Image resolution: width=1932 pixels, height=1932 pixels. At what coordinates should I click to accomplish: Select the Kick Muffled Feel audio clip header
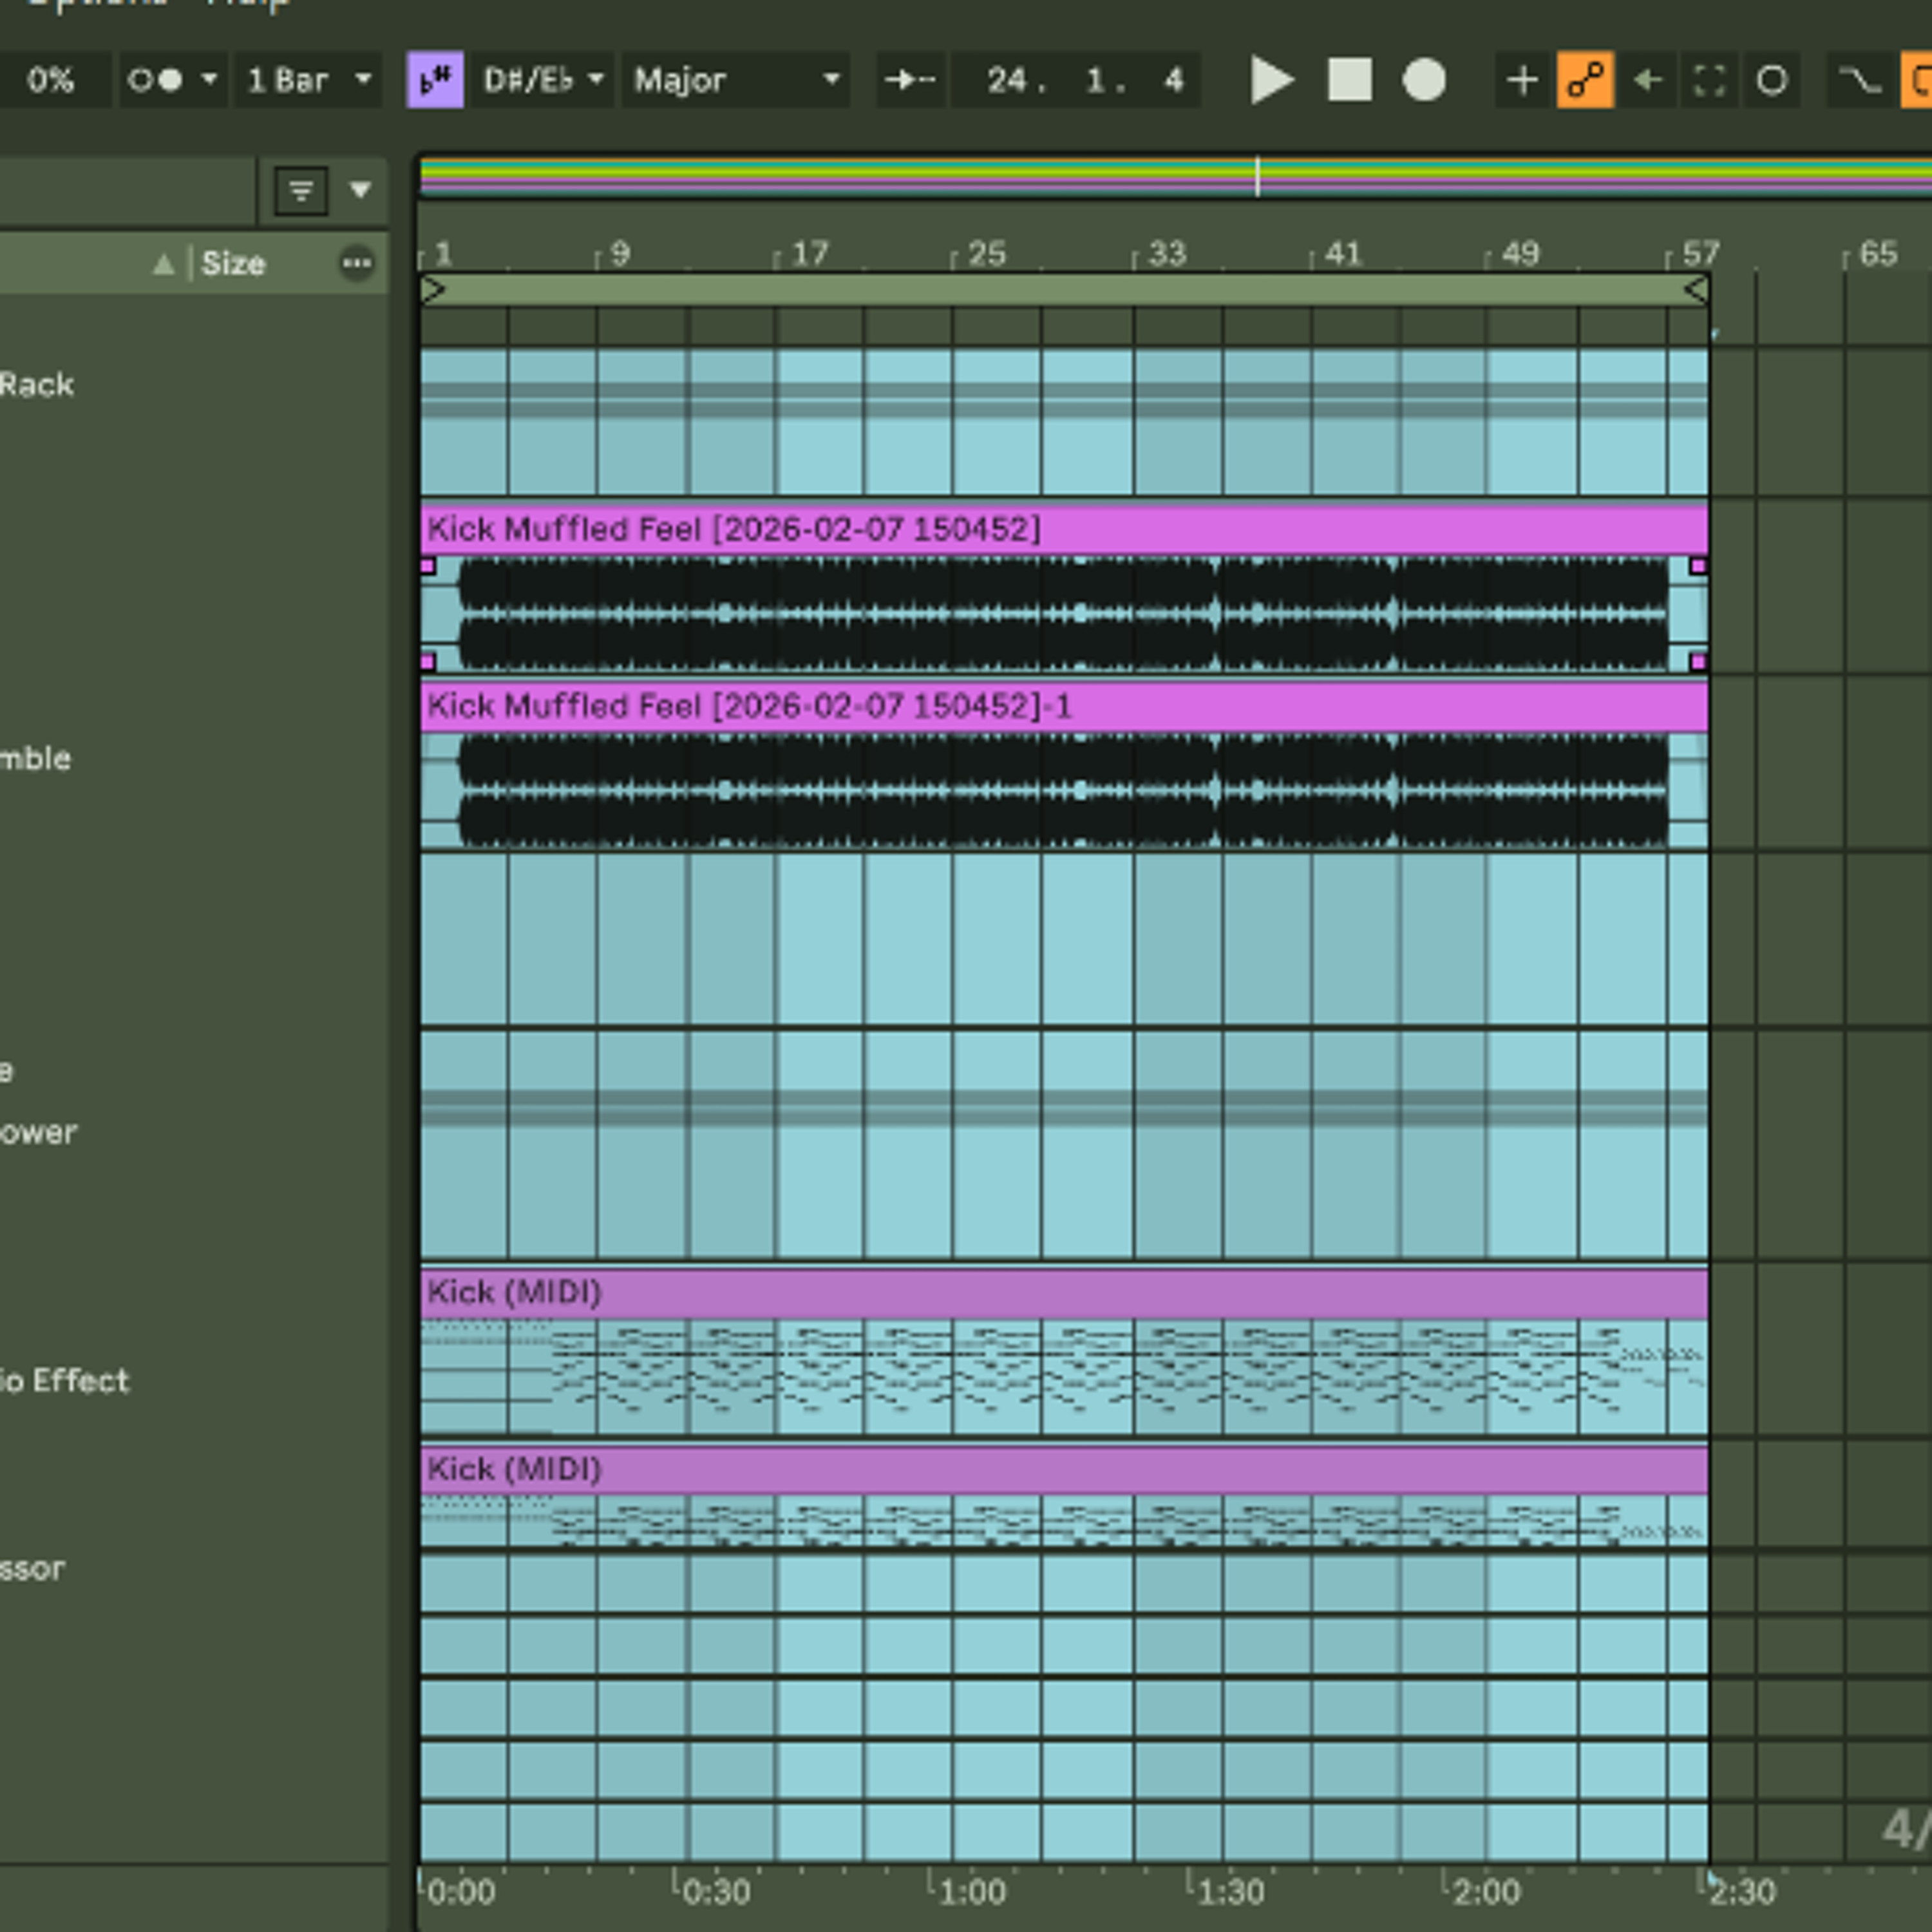(1064, 529)
